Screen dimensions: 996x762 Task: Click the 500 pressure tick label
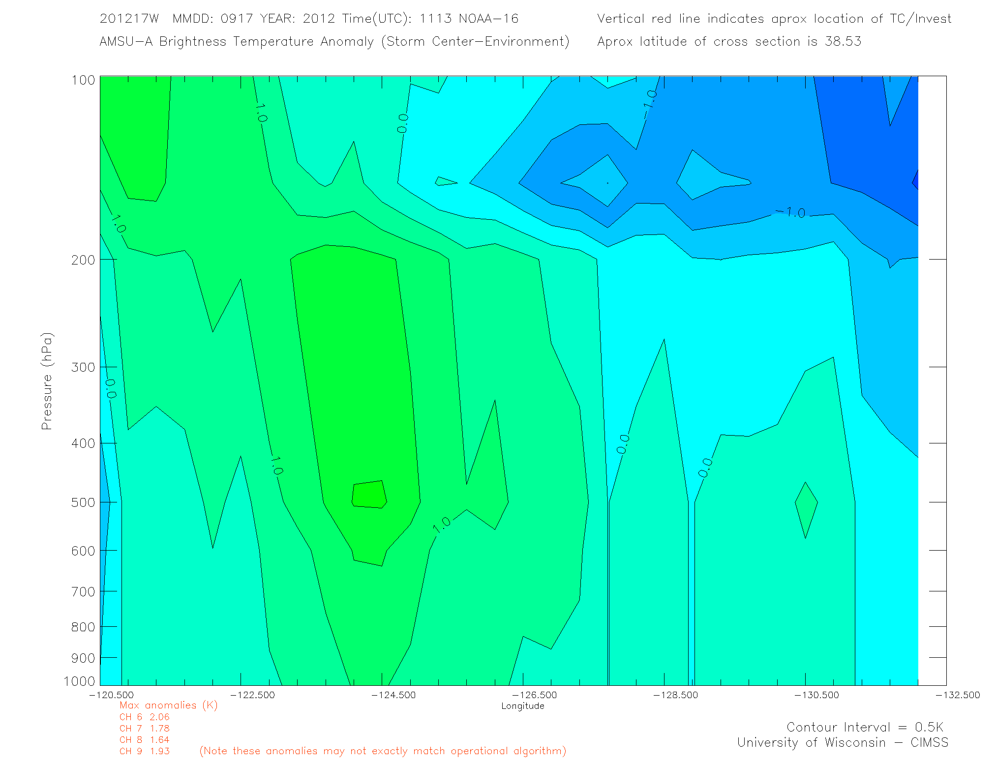coord(83,502)
